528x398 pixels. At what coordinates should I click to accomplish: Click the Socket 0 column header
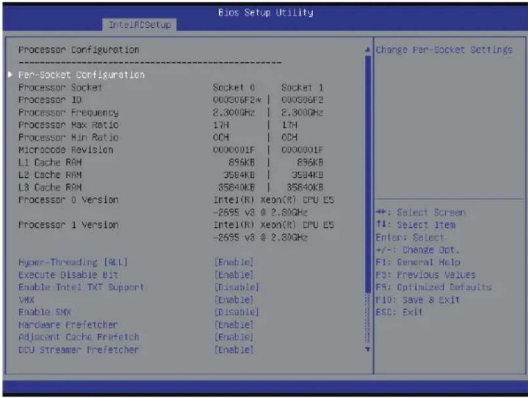click(234, 88)
